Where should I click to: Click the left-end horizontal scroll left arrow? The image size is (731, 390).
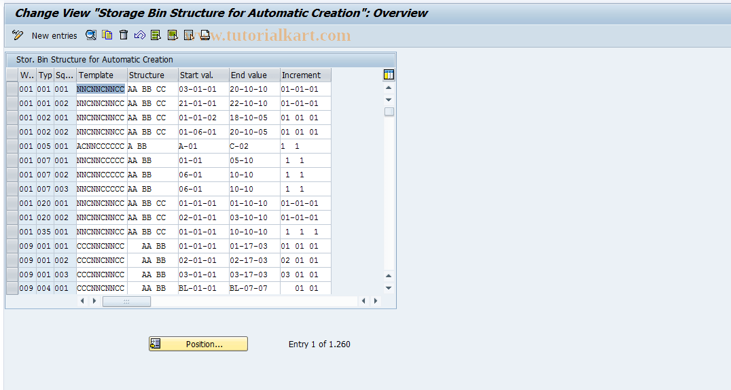(x=82, y=301)
